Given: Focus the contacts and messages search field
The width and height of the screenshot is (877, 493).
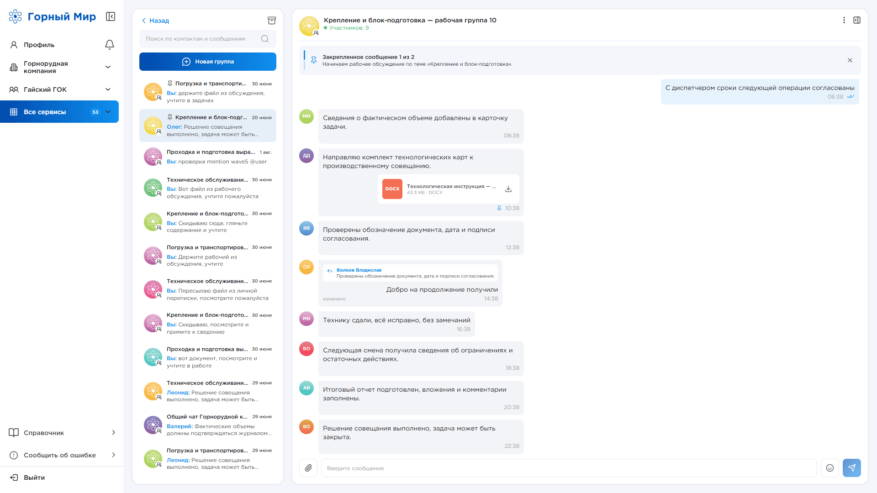Looking at the screenshot, I should [208, 39].
